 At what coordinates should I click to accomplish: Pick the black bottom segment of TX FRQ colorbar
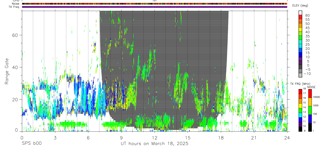[300, 129]
